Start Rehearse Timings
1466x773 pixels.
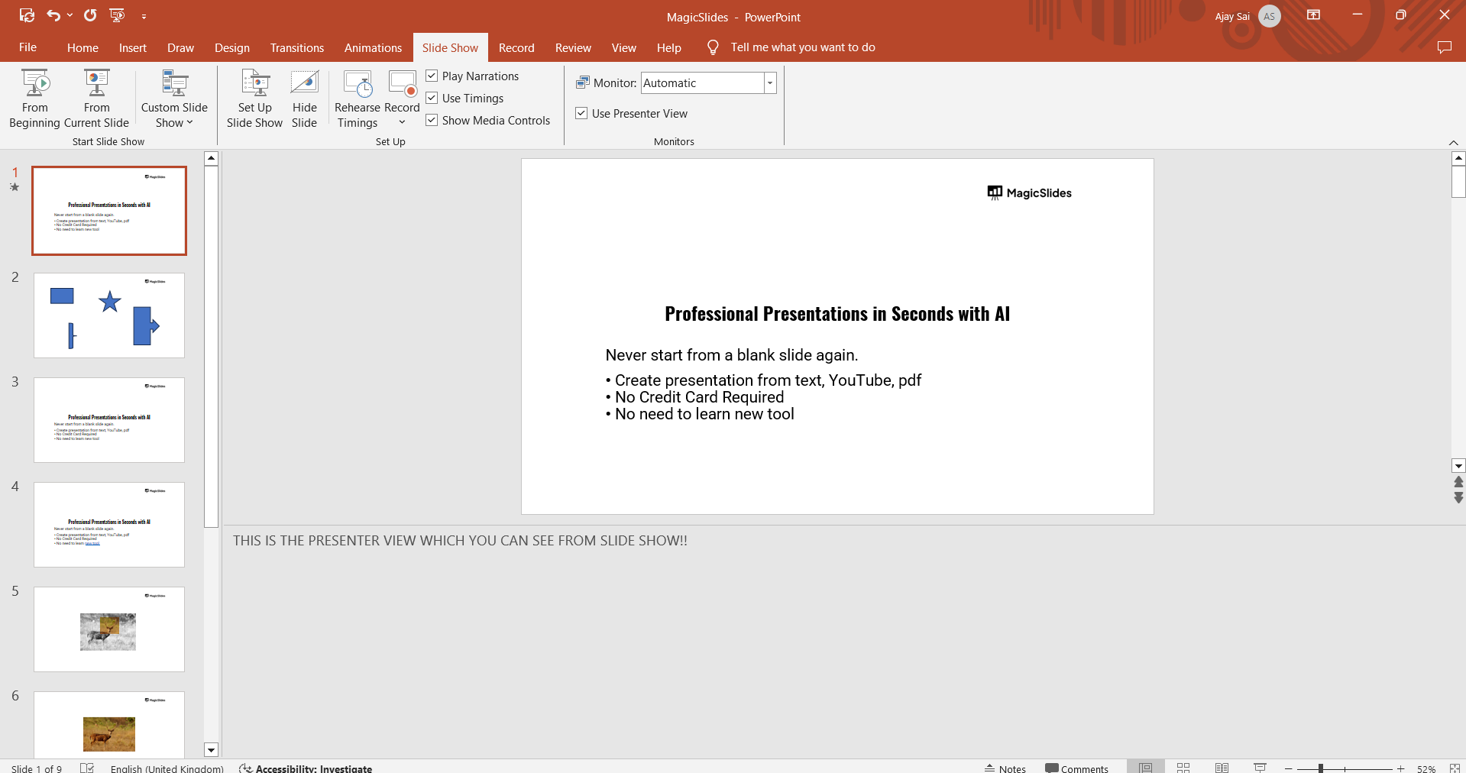[358, 99]
